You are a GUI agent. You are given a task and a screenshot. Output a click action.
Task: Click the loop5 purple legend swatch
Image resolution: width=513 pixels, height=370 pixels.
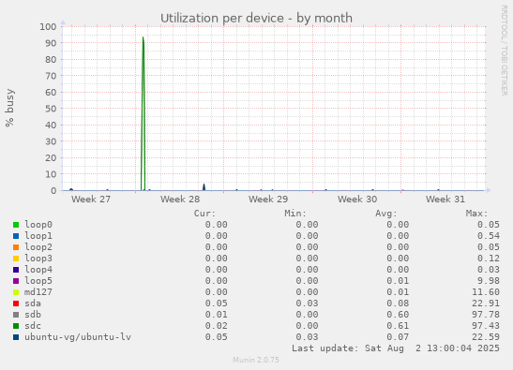pos(16,281)
